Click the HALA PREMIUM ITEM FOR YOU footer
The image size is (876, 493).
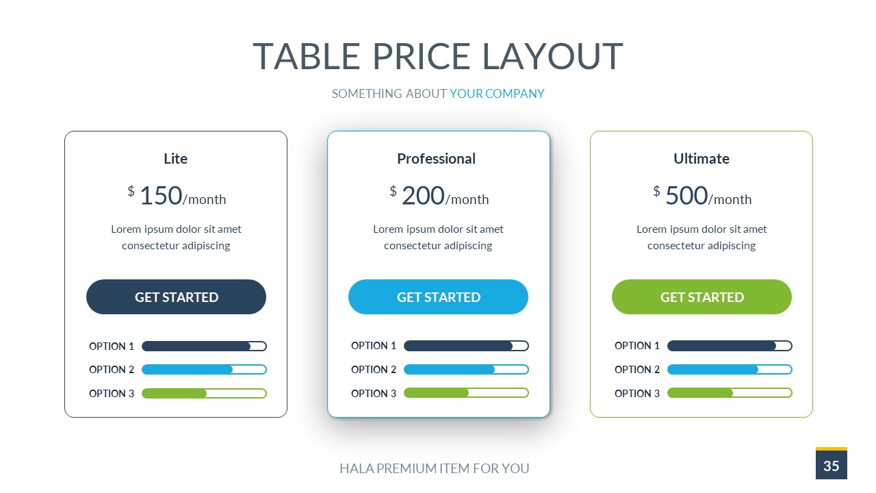(435, 469)
